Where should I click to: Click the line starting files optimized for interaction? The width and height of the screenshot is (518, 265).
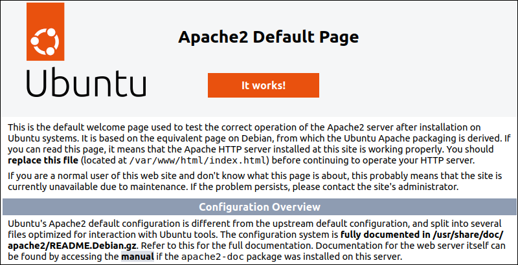(255, 235)
